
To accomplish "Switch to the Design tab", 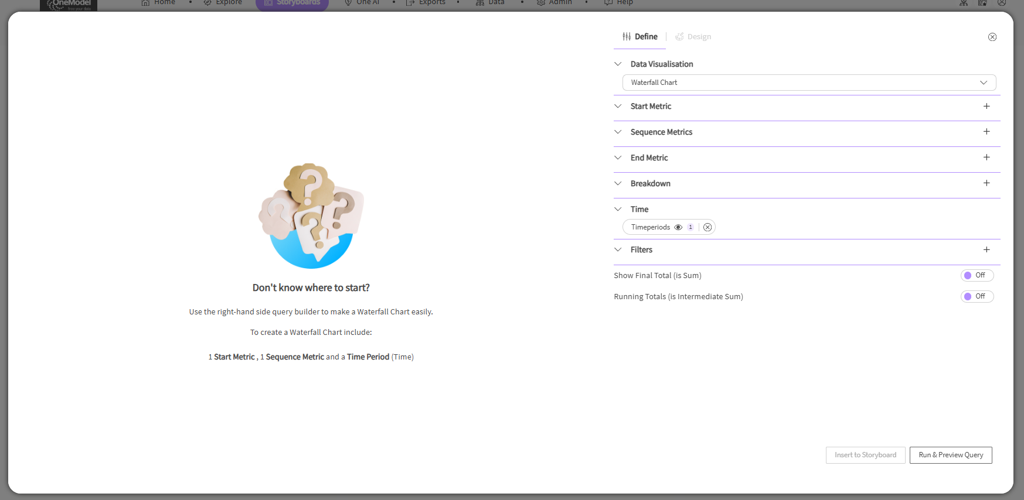I will pyautogui.click(x=693, y=36).
